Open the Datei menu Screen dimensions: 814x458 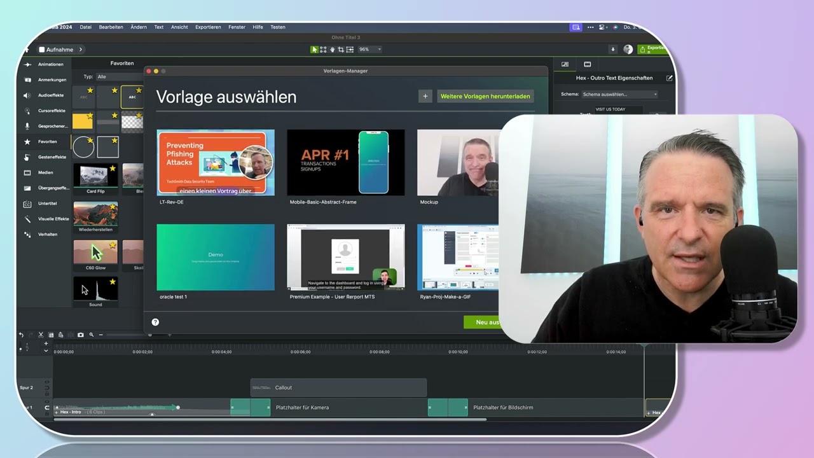coord(86,27)
